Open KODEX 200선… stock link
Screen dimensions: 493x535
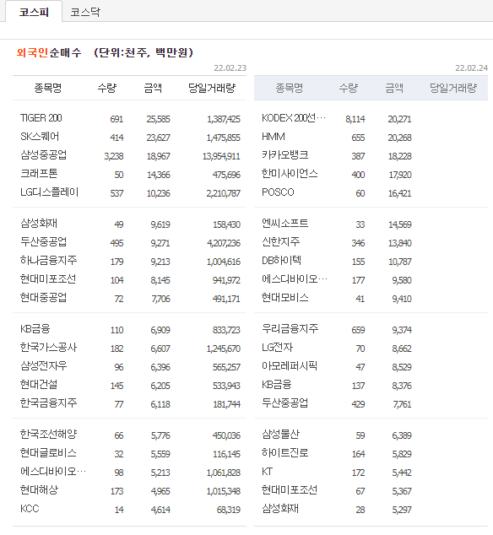[x=294, y=118]
